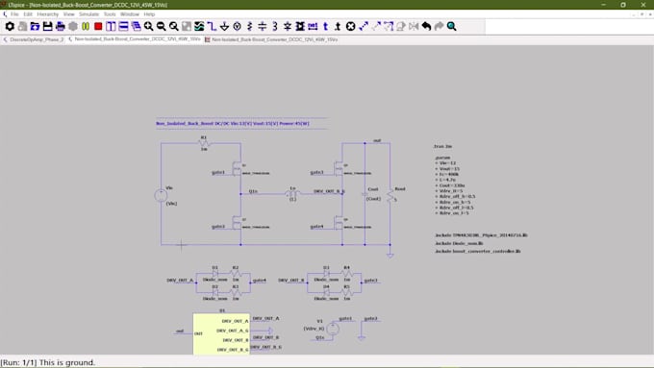
Task: Open the waveform traces picker icon
Action: point(199,26)
